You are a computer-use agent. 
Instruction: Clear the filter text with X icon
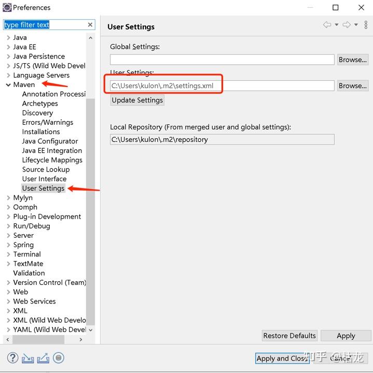click(x=90, y=25)
